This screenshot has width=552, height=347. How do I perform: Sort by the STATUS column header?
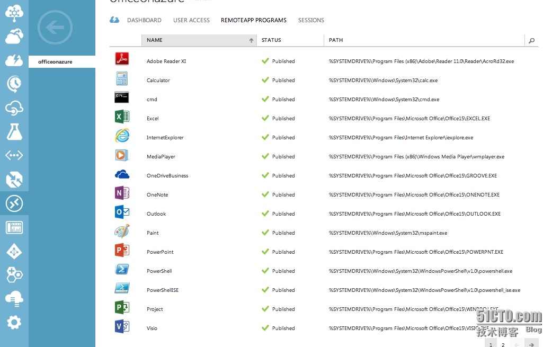pyautogui.click(x=290, y=40)
